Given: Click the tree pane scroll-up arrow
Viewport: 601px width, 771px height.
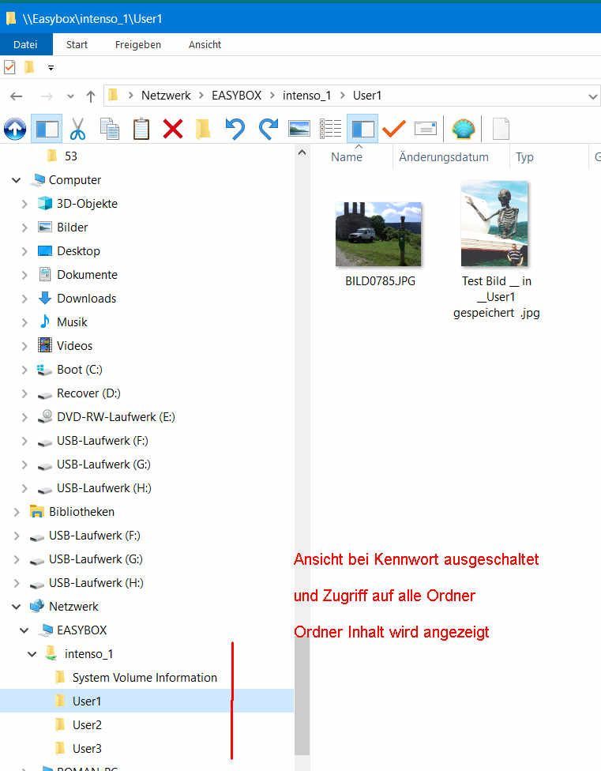Looking at the screenshot, I should click(x=302, y=153).
